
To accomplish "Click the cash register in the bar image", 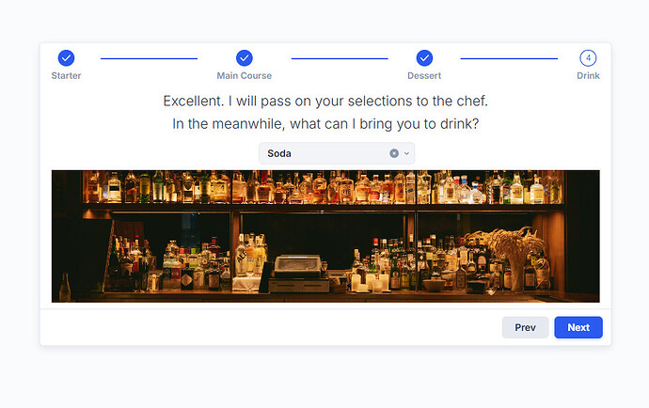I will 299,274.
